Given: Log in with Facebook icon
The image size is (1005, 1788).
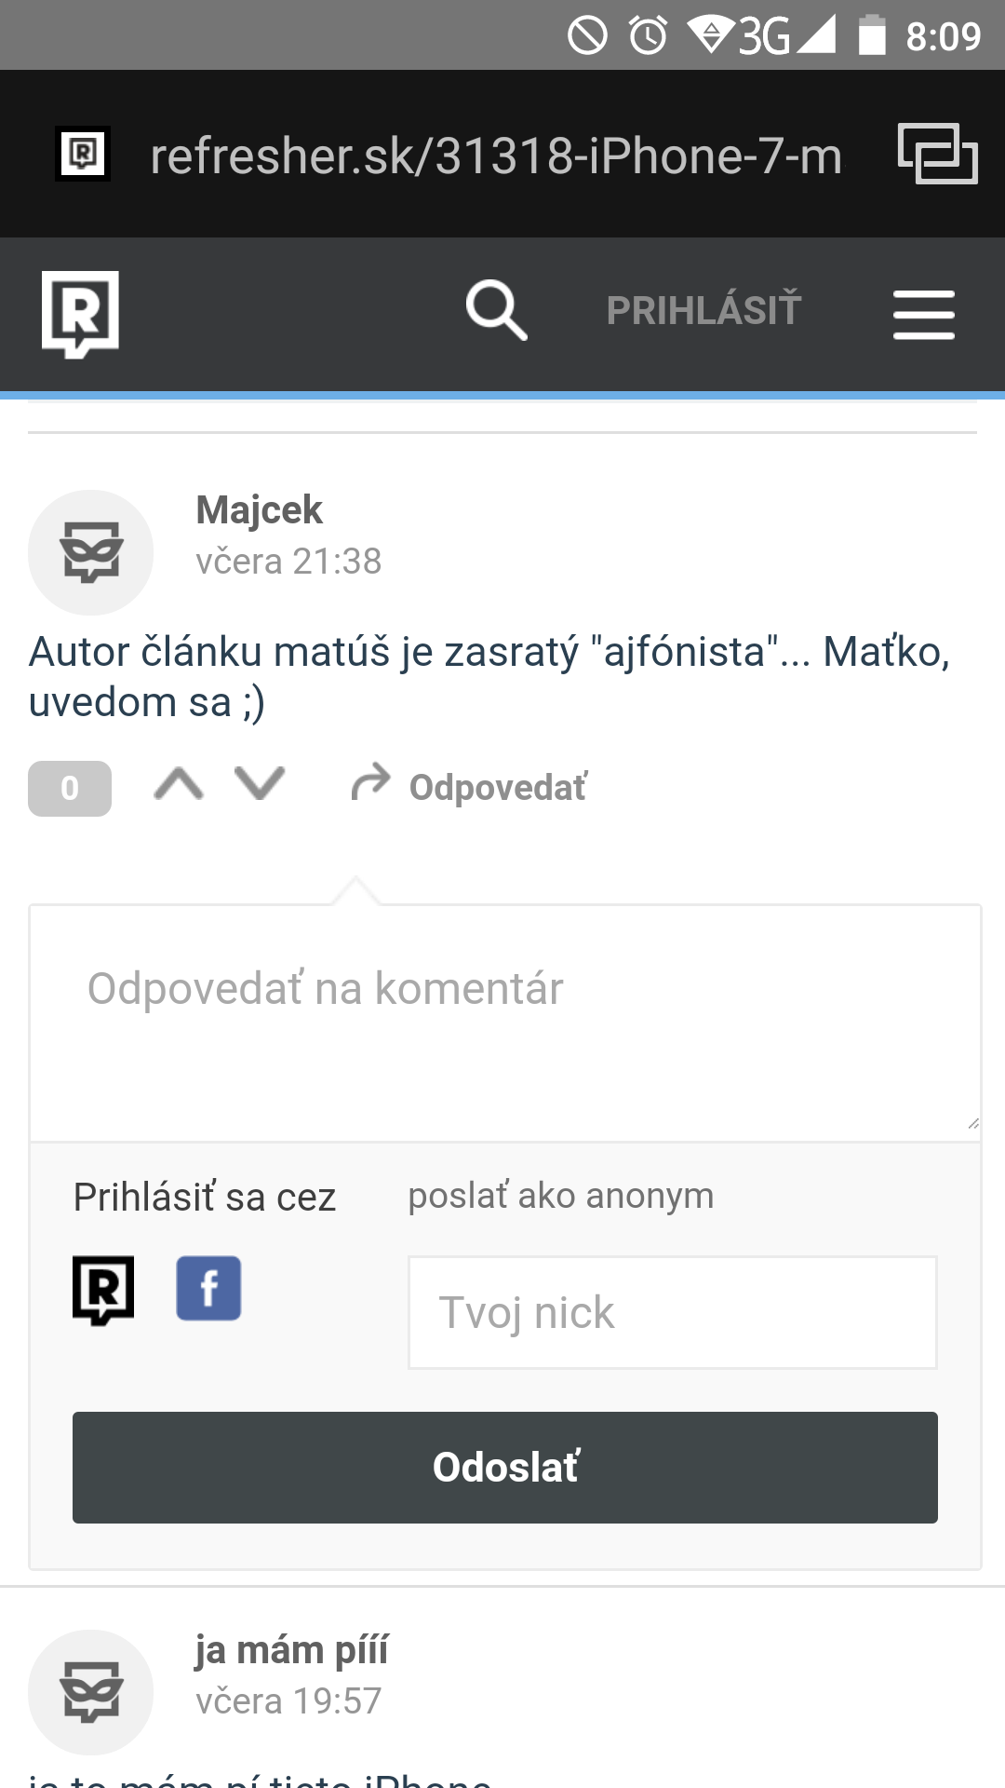Looking at the screenshot, I should 208,1289.
